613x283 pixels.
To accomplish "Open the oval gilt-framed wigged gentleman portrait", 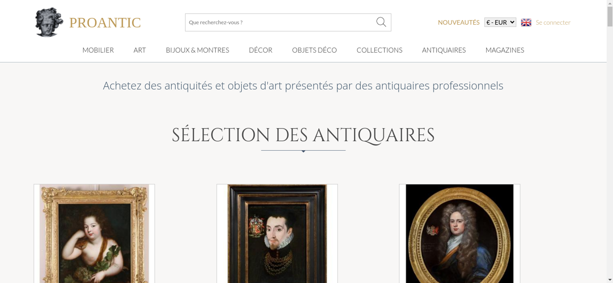I will (x=459, y=234).
